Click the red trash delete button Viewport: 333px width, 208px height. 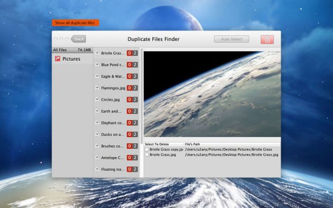pos(267,40)
